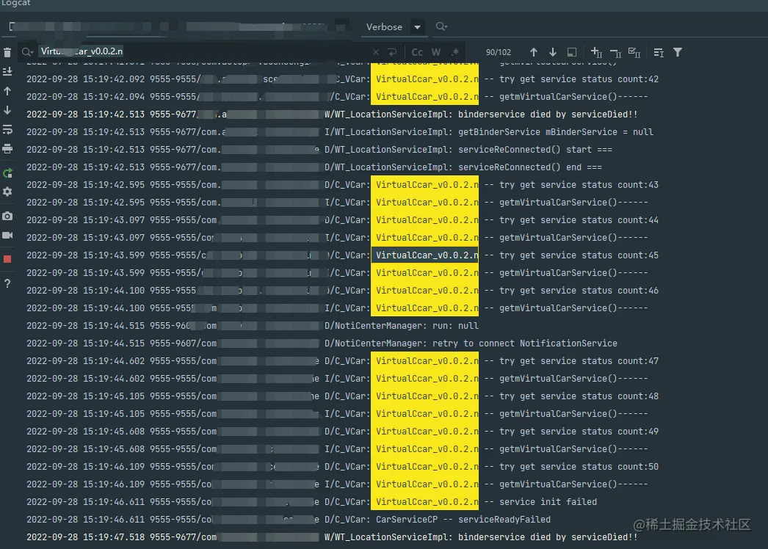768x549 pixels.
Task: Click log line 'try get service status count:43'
Action: 342,185
